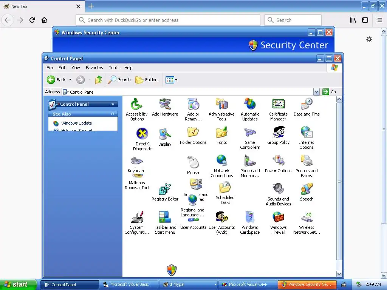
Task: Click the browser Search box
Action: (x=293, y=20)
